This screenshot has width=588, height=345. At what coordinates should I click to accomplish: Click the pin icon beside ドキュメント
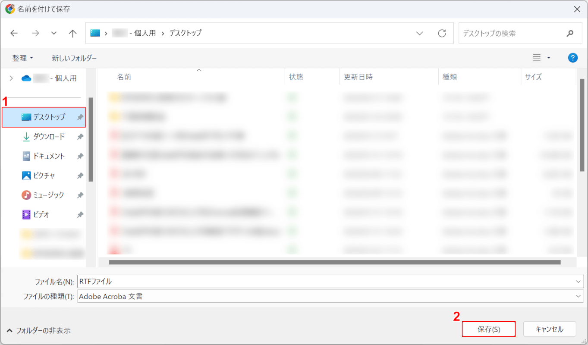[x=80, y=156]
